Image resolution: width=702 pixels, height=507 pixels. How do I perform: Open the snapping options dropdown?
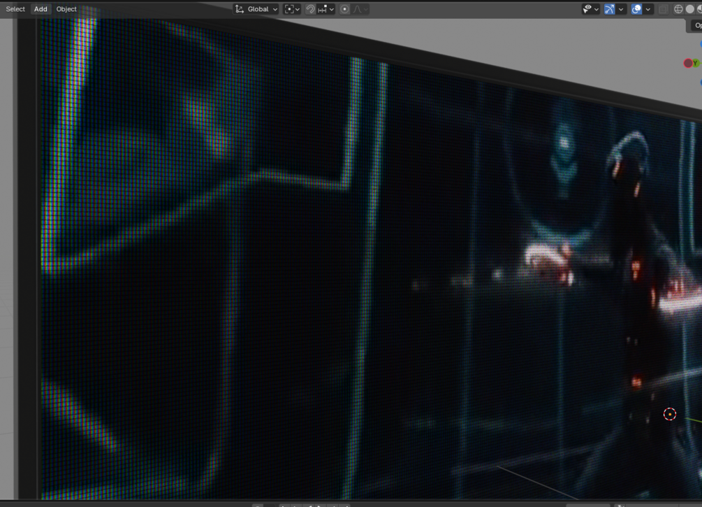pos(326,9)
